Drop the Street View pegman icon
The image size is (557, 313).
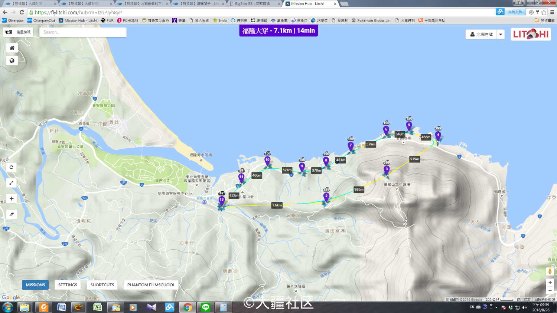[x=550, y=271]
